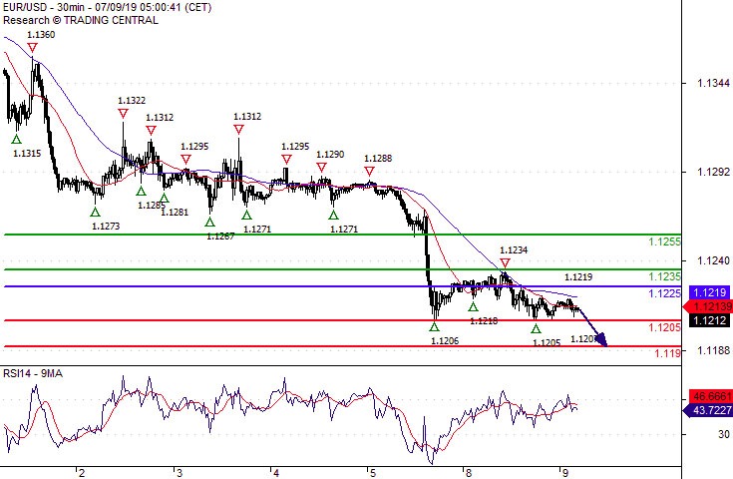Click the 1.1209 price label near the arrow

click(x=584, y=338)
